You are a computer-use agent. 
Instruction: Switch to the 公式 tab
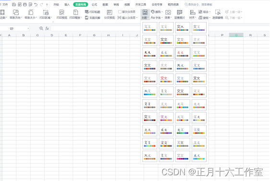click(94, 4)
